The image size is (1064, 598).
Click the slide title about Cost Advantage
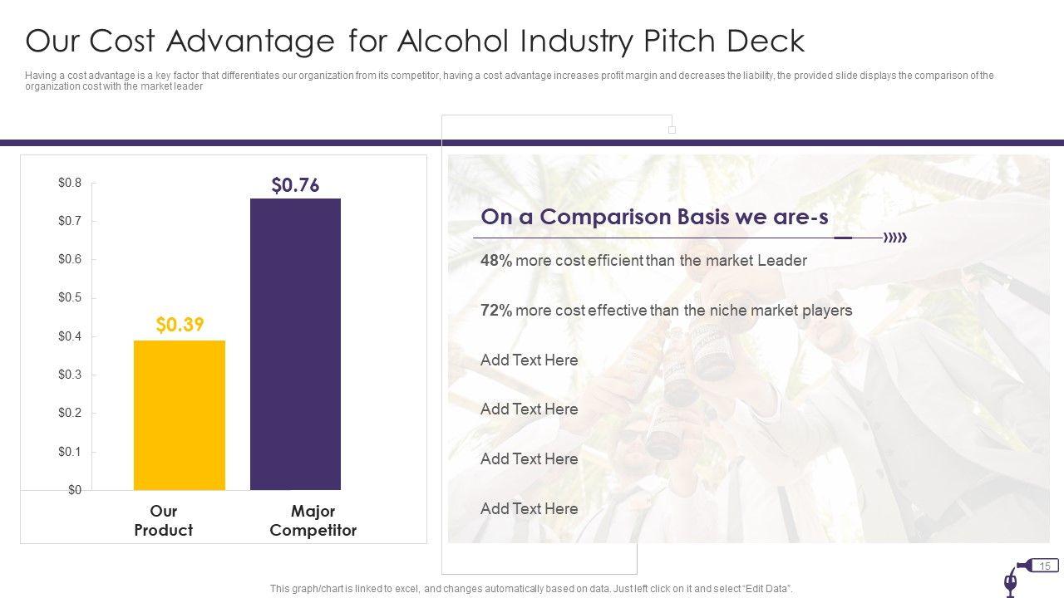click(x=415, y=41)
